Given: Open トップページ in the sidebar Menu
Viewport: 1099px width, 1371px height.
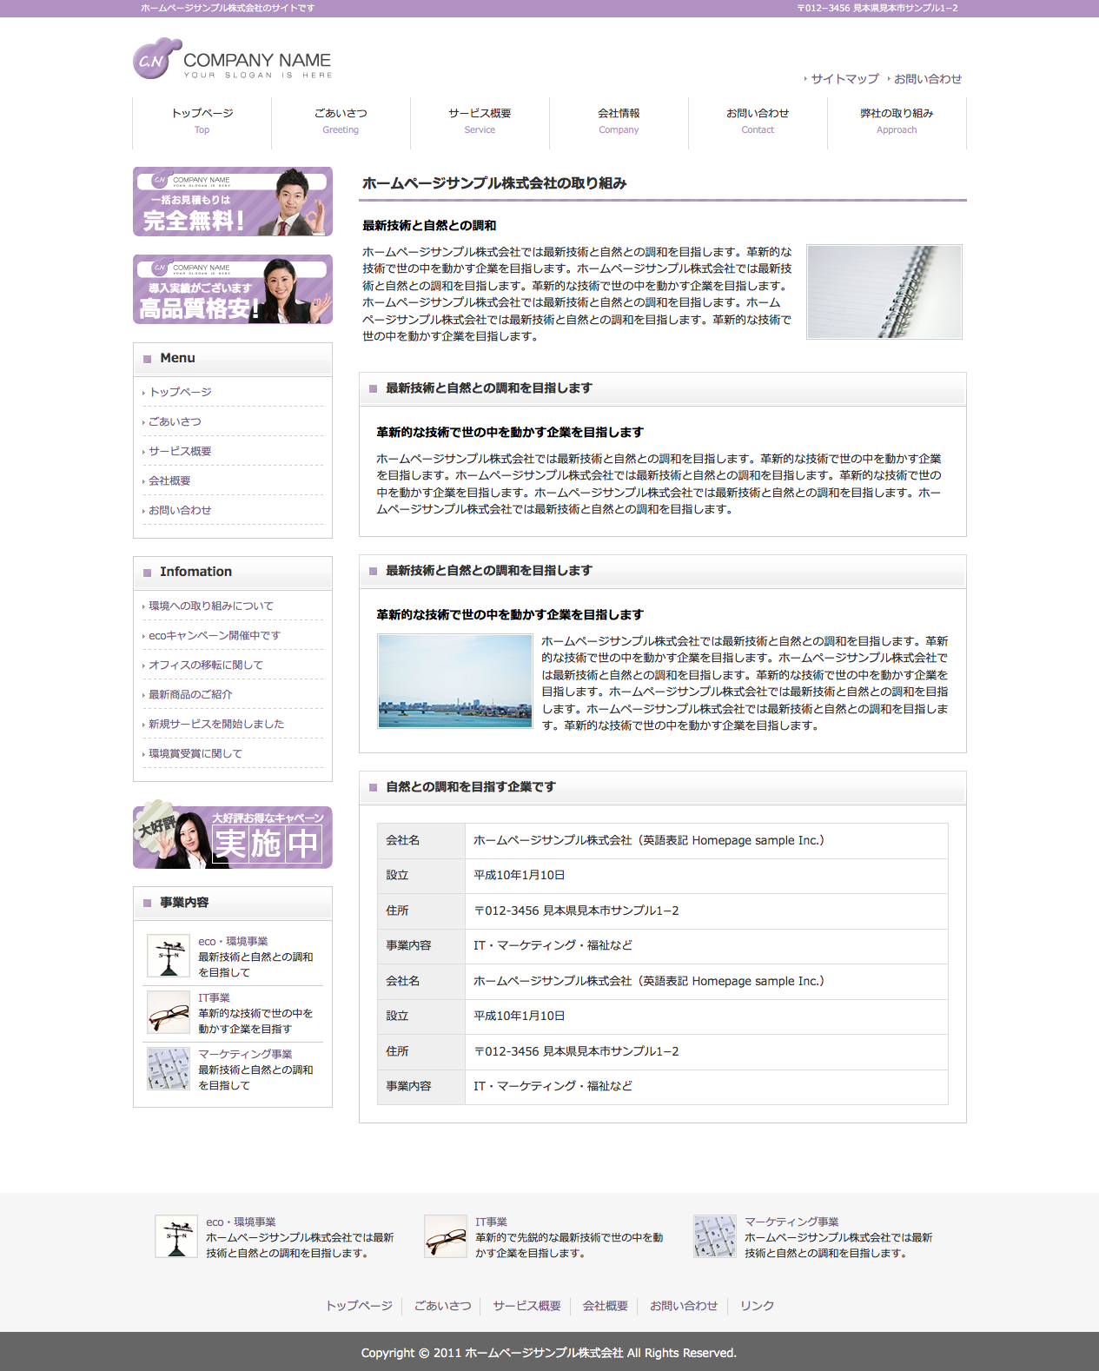Looking at the screenshot, I should [x=180, y=392].
